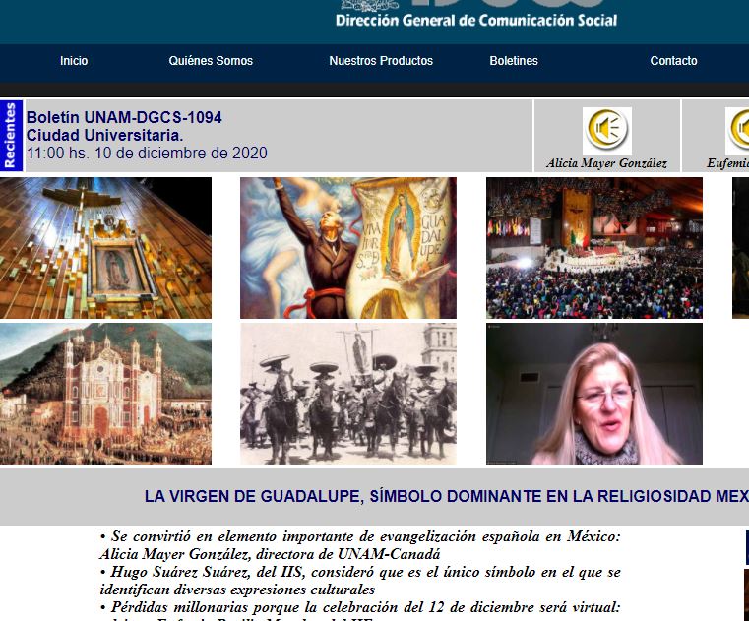Image resolution: width=749 pixels, height=621 pixels.
Task: Open the Basilica altar Virgin image thumbnail
Action: (x=105, y=248)
